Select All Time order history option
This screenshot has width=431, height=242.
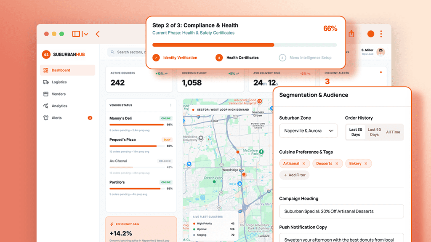click(x=393, y=132)
